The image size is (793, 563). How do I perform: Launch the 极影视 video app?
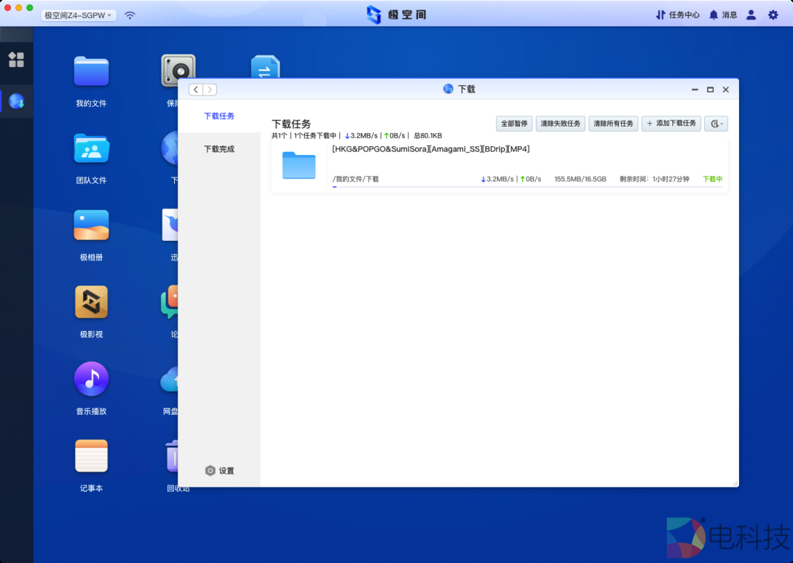point(91,302)
